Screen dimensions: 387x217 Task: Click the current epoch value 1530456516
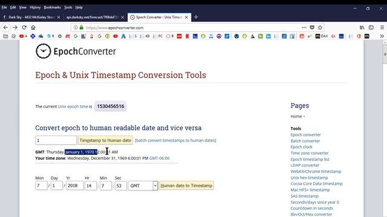[x=110, y=106]
